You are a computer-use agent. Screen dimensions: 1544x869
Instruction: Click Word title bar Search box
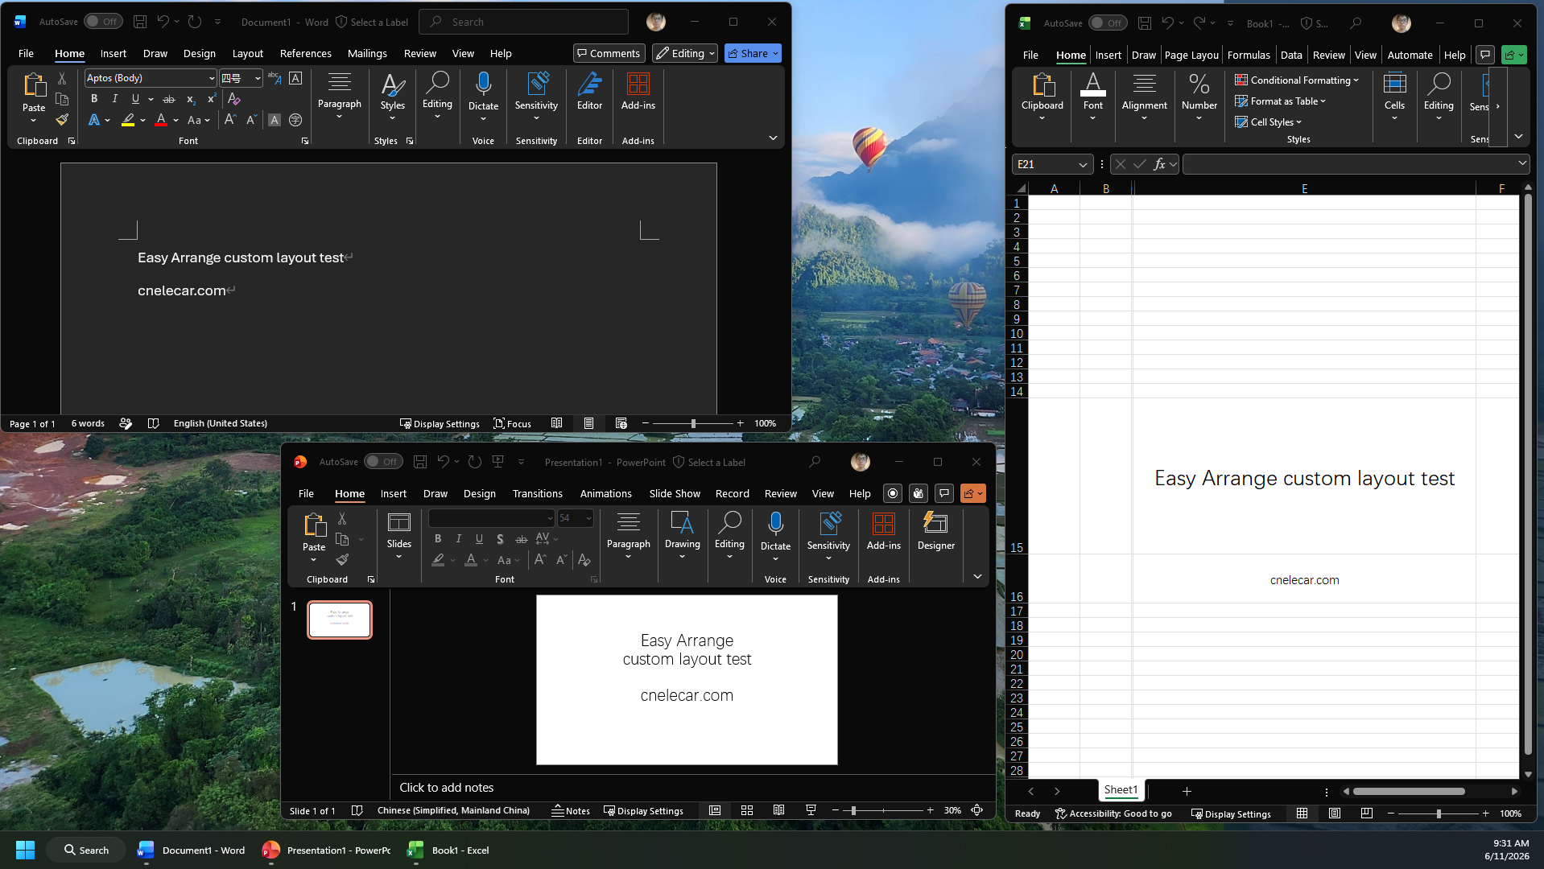(x=523, y=22)
